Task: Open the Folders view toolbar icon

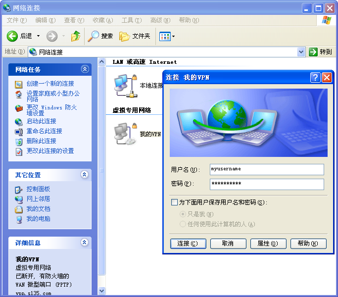Action: [x=125, y=36]
